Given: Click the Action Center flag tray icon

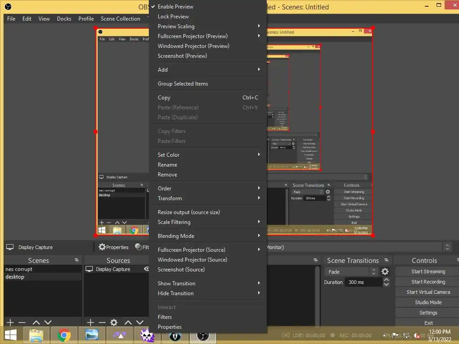Looking at the screenshot, I should [x=395, y=335].
